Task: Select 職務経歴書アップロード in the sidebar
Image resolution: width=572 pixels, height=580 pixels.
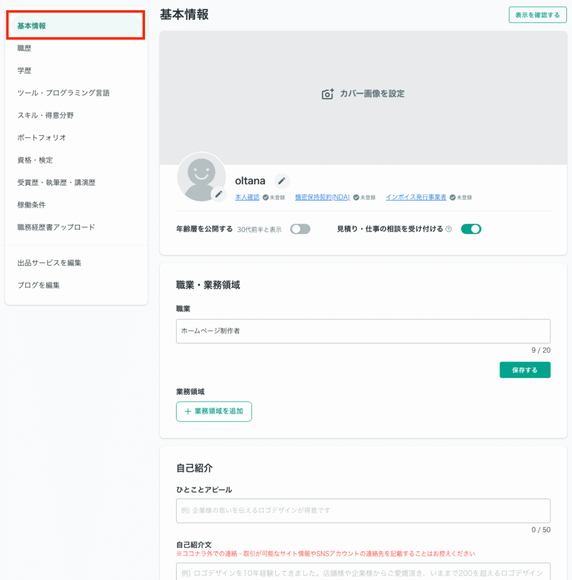Action: 56,227
